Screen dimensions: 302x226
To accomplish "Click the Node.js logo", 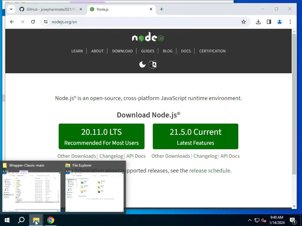I will tap(148, 37).
